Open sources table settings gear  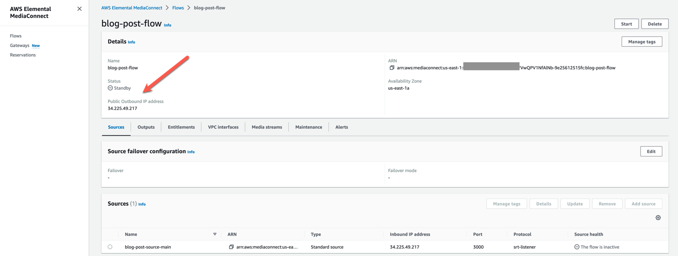pyautogui.click(x=658, y=218)
